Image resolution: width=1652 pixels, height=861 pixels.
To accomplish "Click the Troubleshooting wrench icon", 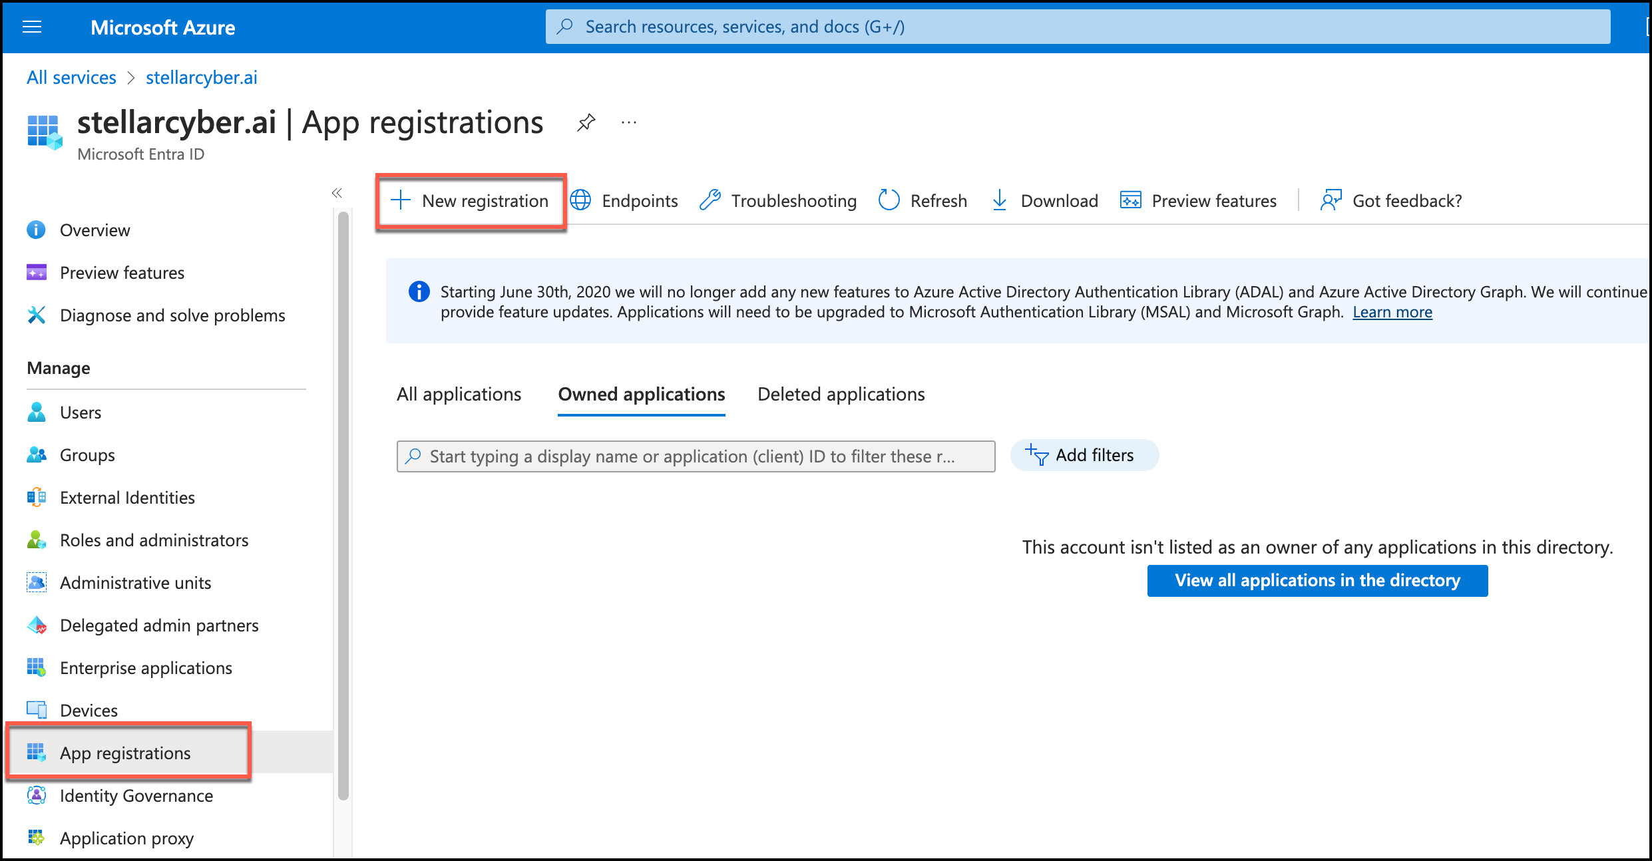I will point(710,200).
